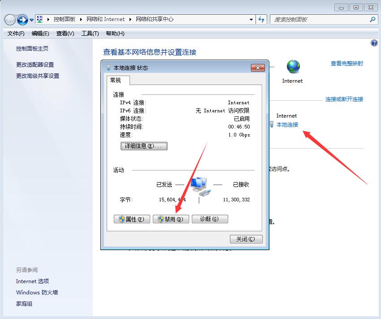Open help via the question mark icon
The height and width of the screenshot is (319, 381).
375,43
